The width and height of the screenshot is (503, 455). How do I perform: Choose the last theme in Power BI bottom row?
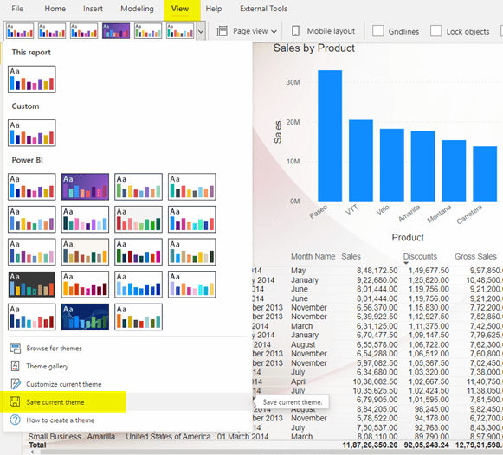pos(139,317)
